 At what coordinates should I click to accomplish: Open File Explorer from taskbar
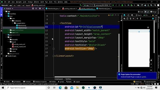77,88
